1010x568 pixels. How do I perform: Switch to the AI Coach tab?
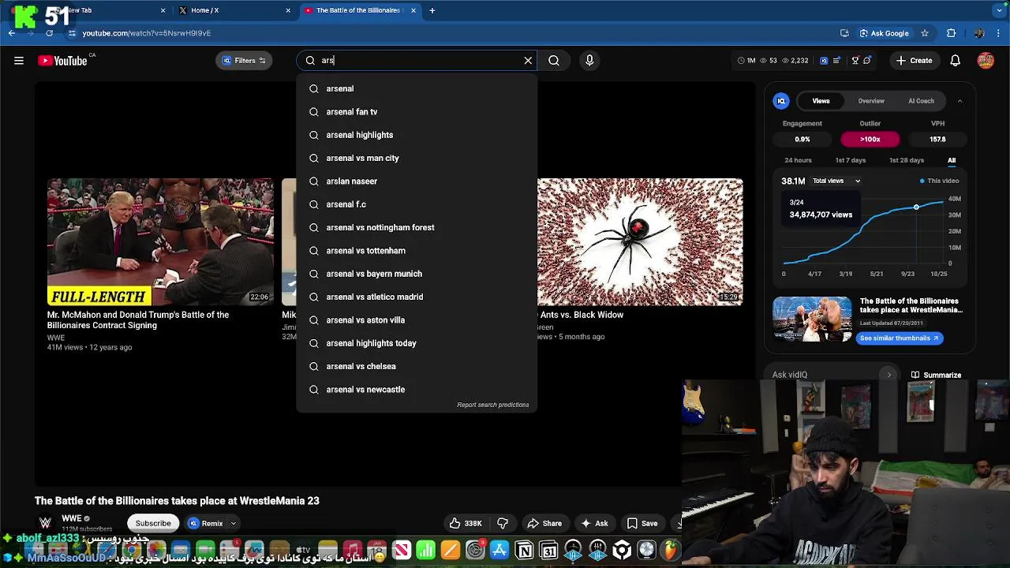coord(921,101)
